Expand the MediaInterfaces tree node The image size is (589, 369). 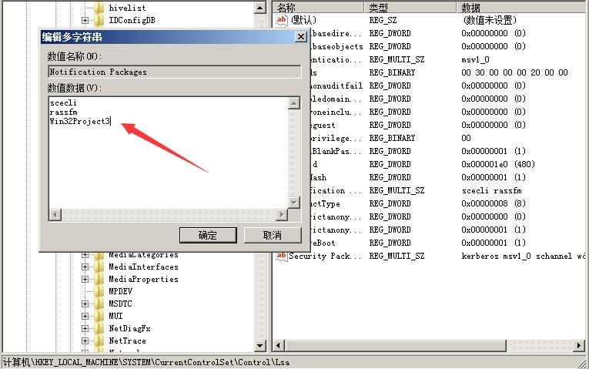coord(85,267)
